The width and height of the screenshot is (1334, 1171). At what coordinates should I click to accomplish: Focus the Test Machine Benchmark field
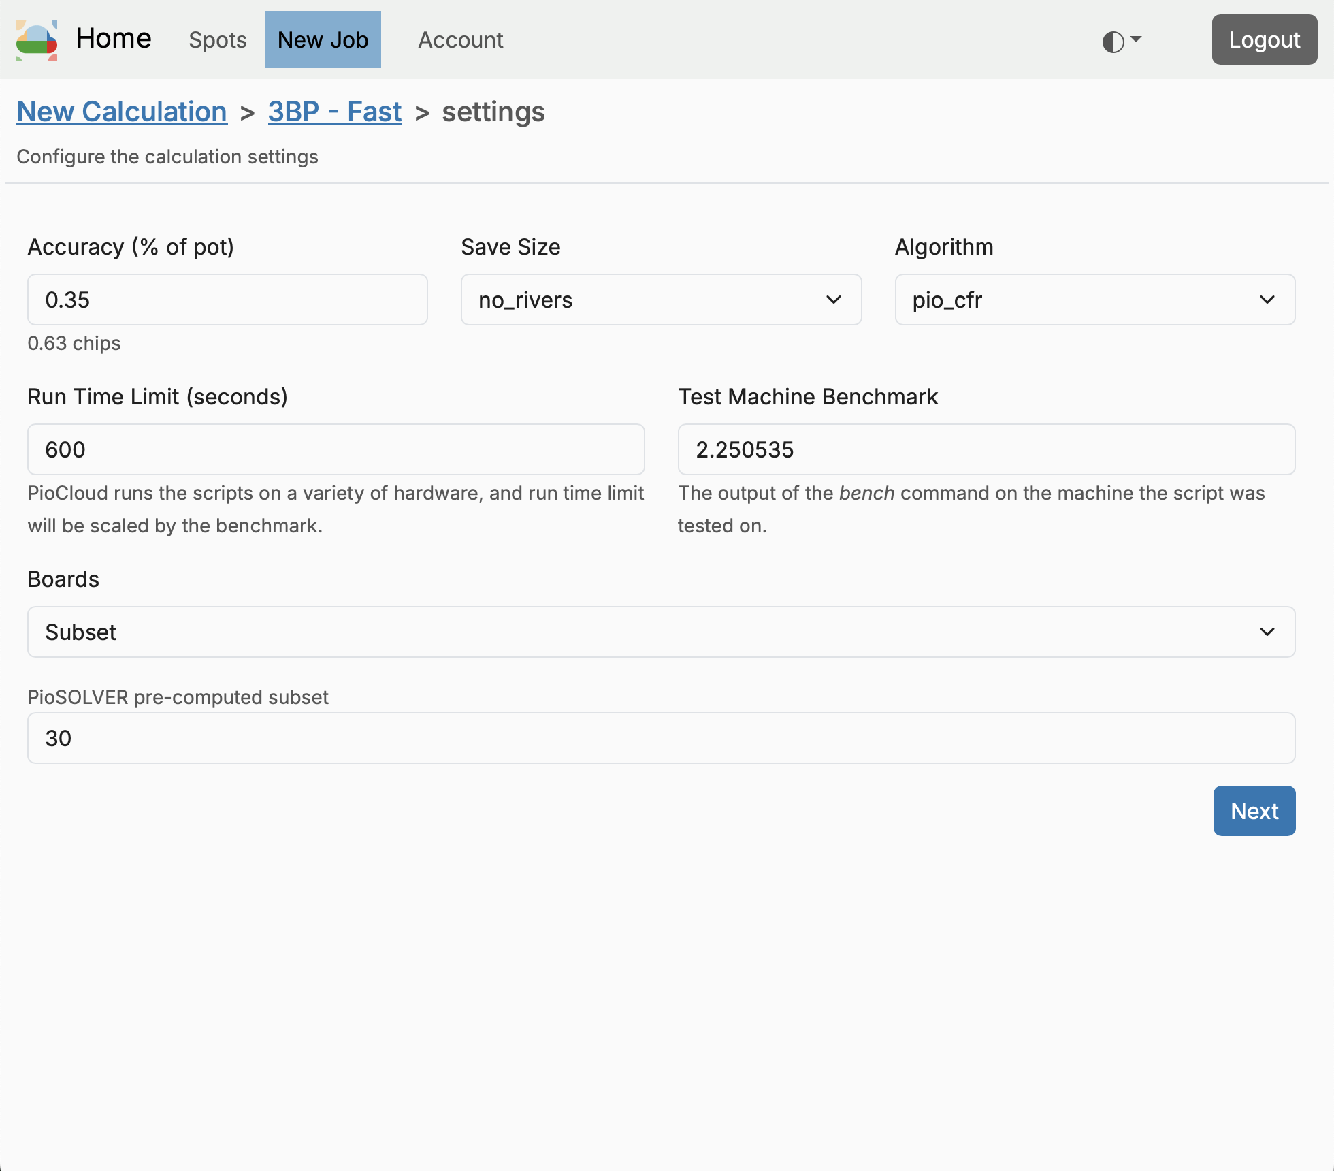pyautogui.click(x=986, y=449)
